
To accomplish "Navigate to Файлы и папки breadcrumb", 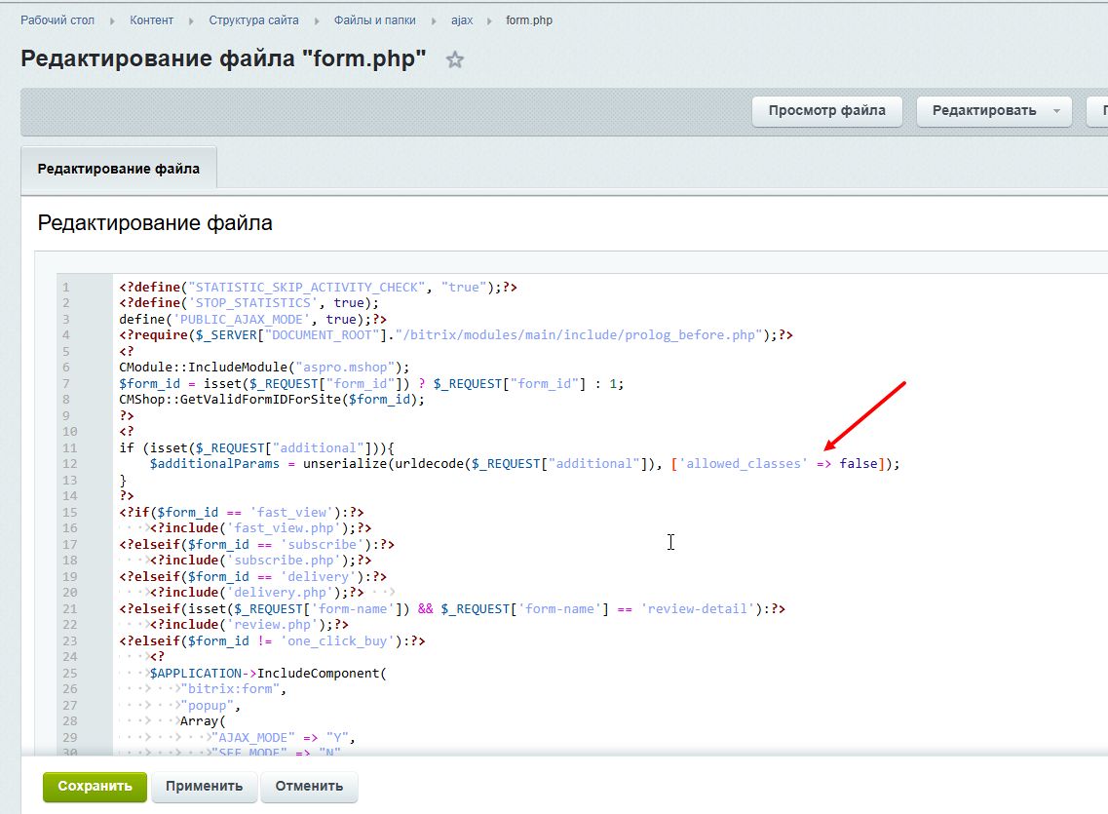I will tap(373, 19).
